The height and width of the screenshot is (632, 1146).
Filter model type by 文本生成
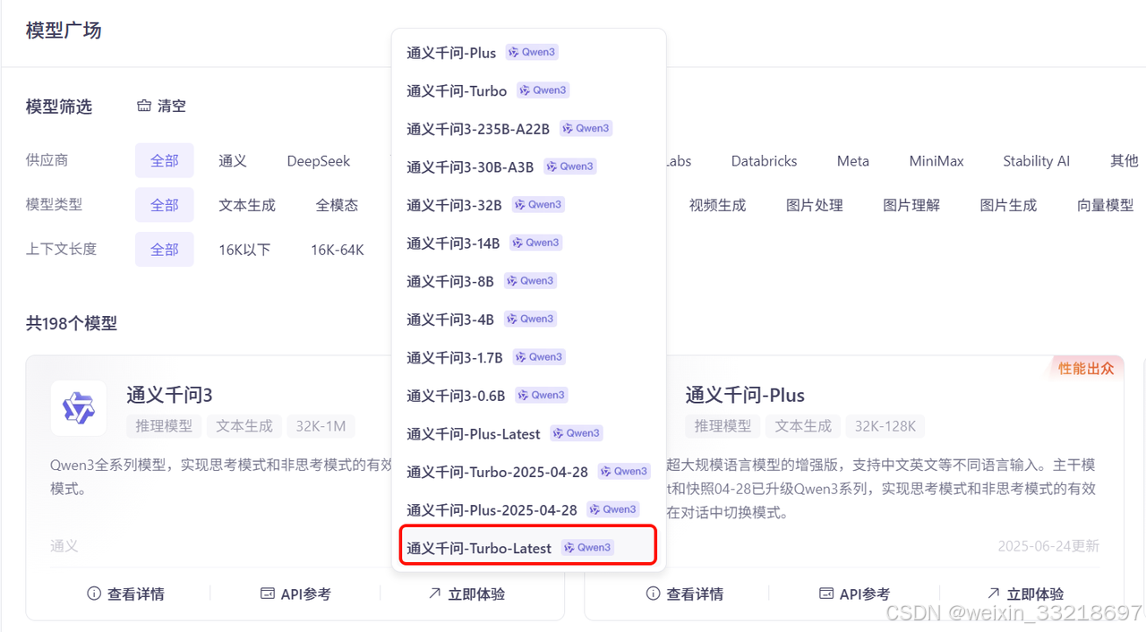[x=247, y=205]
